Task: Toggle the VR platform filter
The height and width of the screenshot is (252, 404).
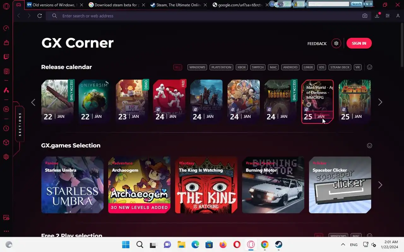Action: point(358,67)
